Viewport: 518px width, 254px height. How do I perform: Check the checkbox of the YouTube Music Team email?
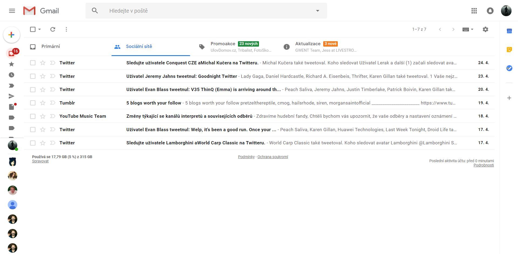tap(33, 116)
